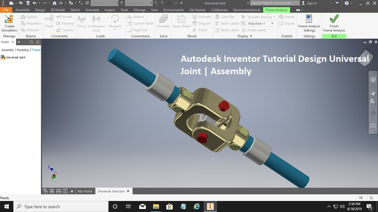Open the Appearance dropdown in title bar
The height and width of the screenshot is (212, 378).
pyautogui.click(x=151, y=3)
